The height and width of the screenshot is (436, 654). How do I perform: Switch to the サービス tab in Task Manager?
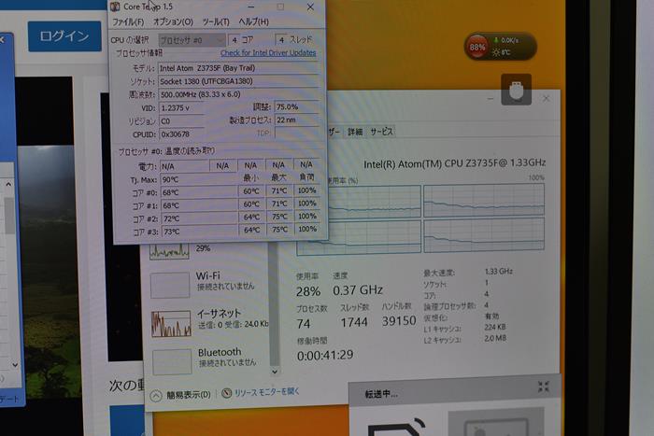click(381, 132)
